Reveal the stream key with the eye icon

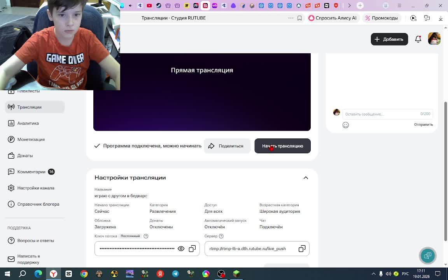tap(181, 248)
